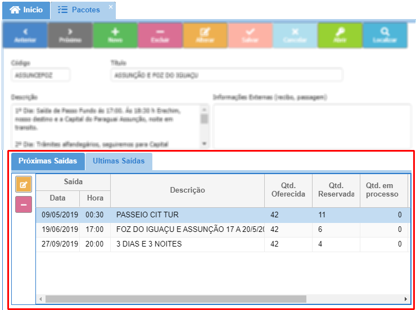Click the pink Excluir toolbar button
416x310 pixels.
click(x=160, y=35)
